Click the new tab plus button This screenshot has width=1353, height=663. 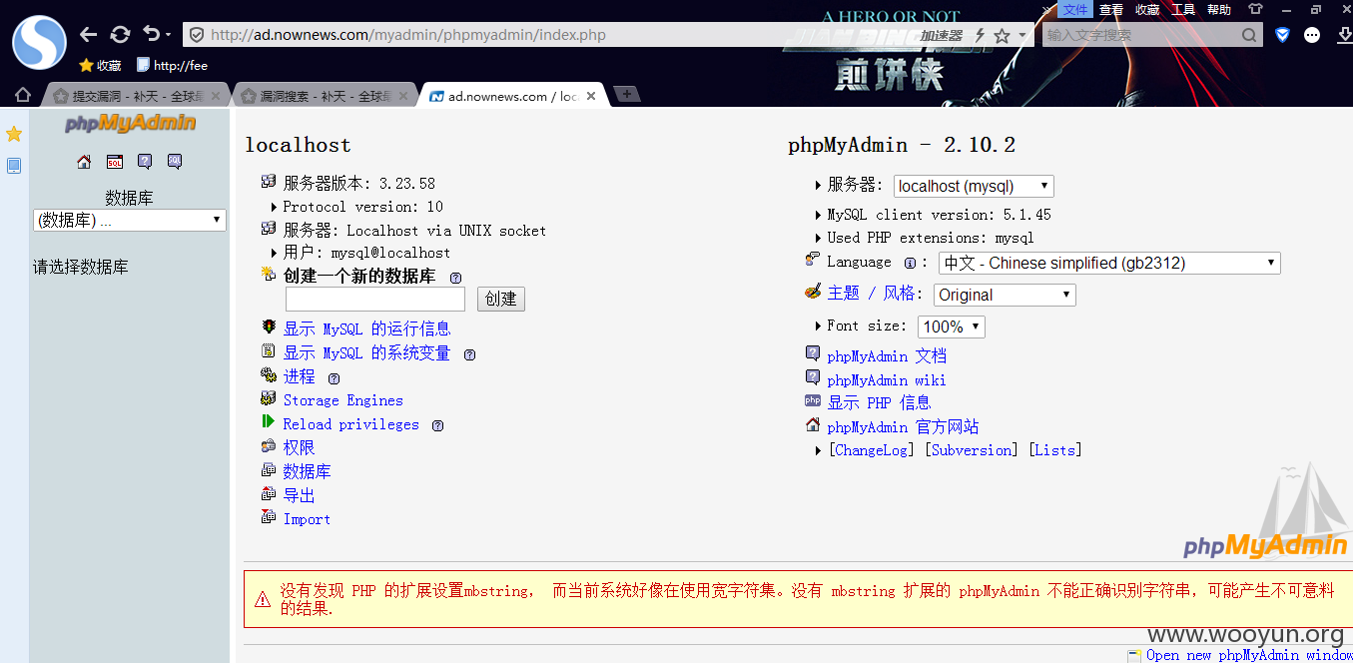pos(626,94)
